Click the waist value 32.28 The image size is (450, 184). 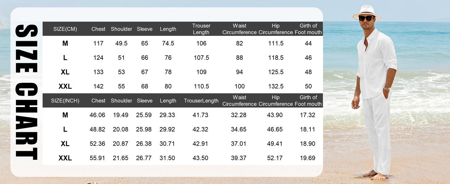point(239,115)
